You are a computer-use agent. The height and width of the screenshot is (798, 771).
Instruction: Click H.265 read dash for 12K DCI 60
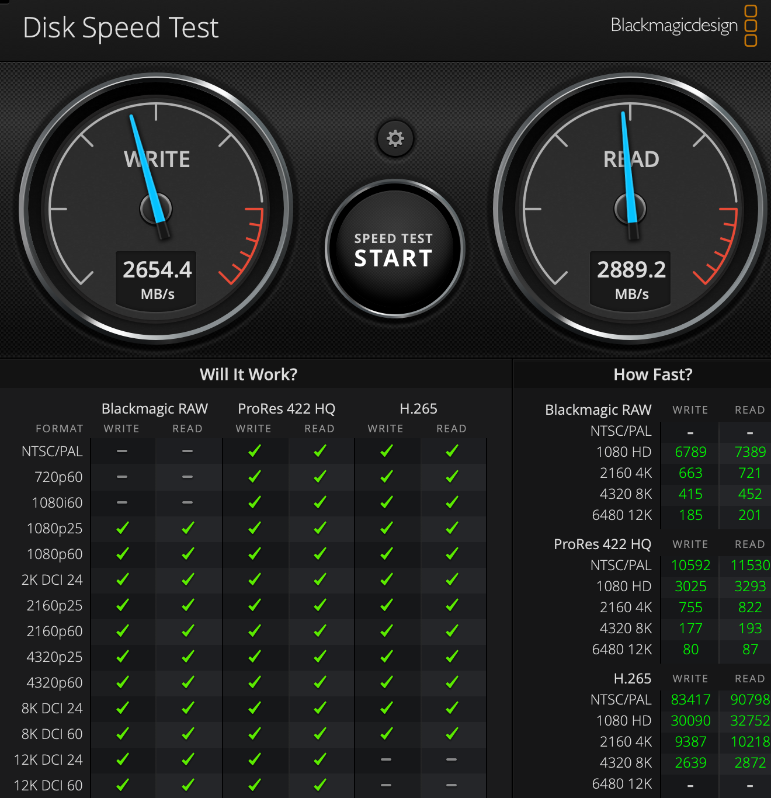click(452, 785)
